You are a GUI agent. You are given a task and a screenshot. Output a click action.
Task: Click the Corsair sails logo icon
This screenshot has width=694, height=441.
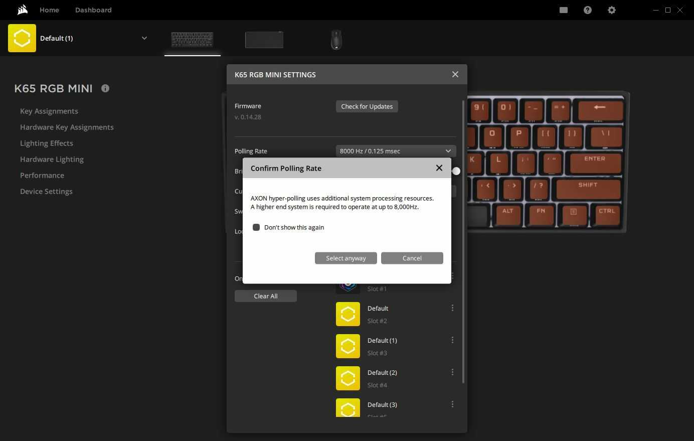tap(22, 10)
